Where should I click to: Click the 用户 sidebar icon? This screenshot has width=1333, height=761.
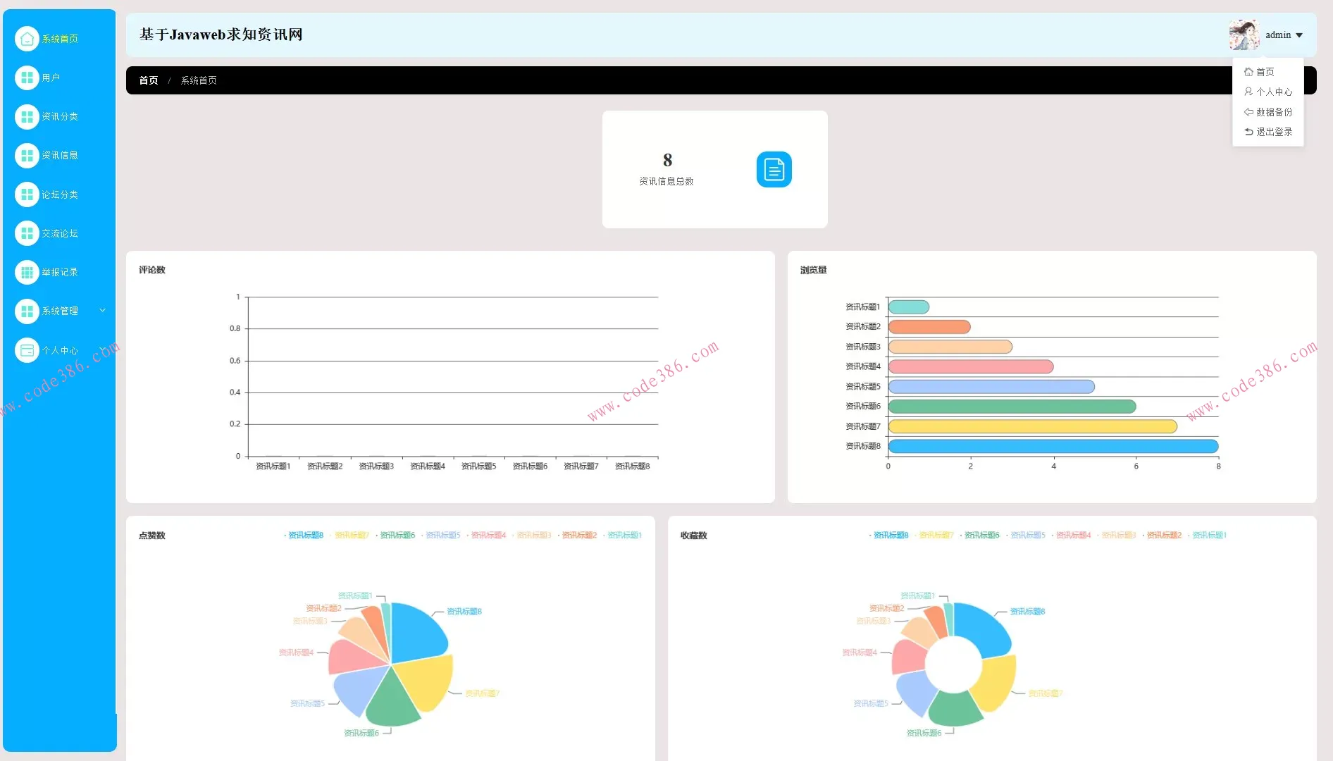(27, 78)
